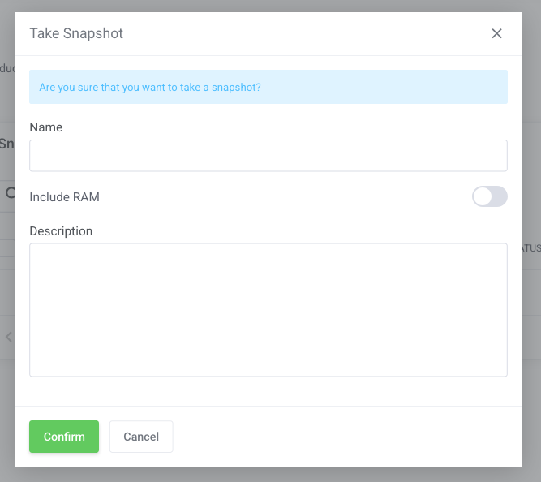Click the partially hidden input box at left edge
Screen dimensions: 541x482
6,248
